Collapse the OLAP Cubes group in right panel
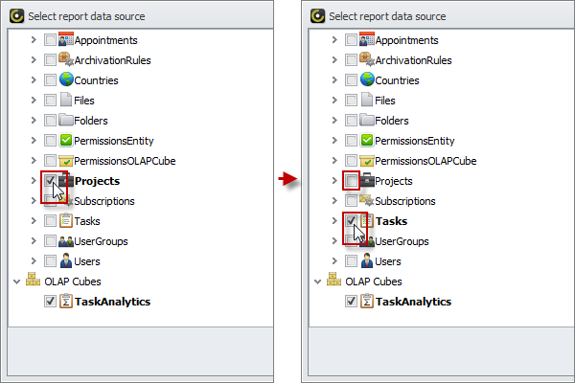 tap(318, 282)
